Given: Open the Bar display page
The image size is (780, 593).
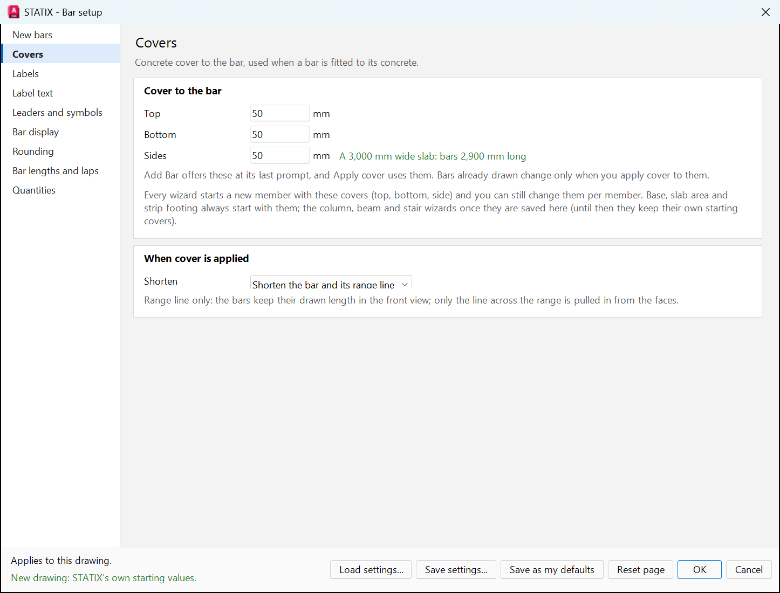Looking at the screenshot, I should tap(60, 132).
